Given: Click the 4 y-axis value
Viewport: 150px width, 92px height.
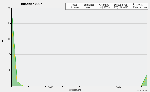Looking at the screenshot, I should point(9,70).
